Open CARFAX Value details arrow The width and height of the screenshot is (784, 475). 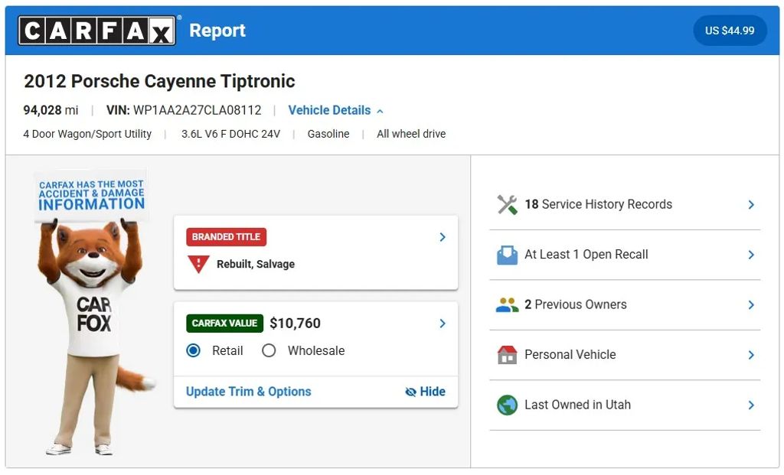click(x=443, y=324)
